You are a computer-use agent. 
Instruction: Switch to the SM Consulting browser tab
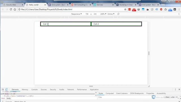point(81,5)
